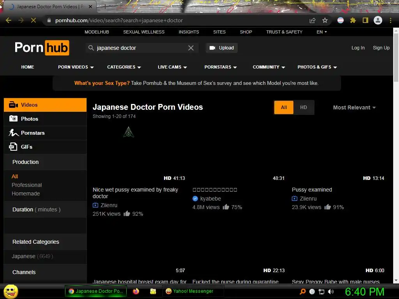Expand the PHOTOS & GIFS navigation dropdown

(x=317, y=67)
